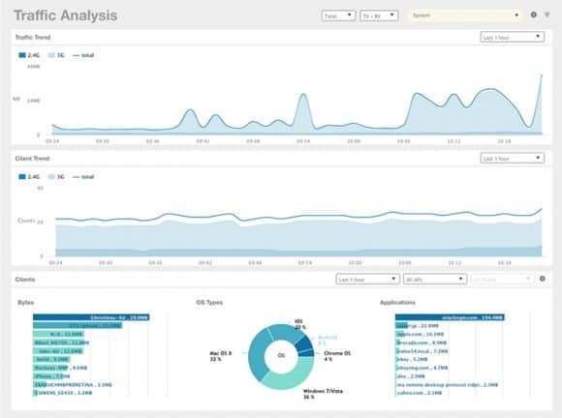The width and height of the screenshot is (562, 418).
Task: Toggle 2.4G series in Client Trend legend
Action: point(29,176)
